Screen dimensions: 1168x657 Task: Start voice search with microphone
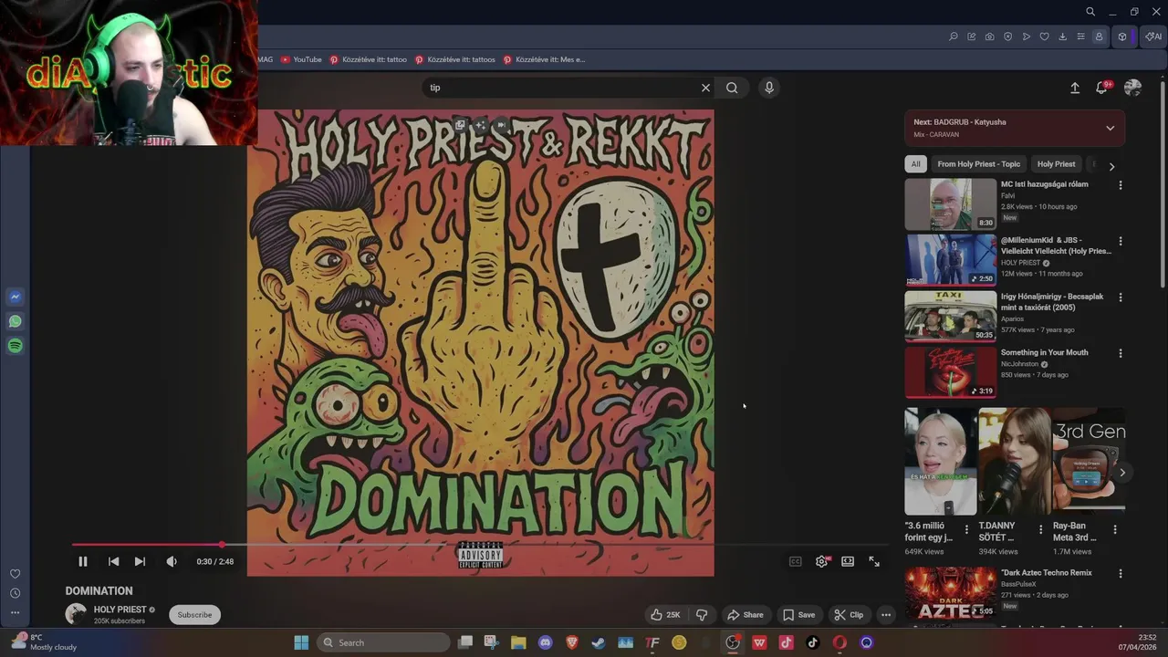click(x=769, y=88)
